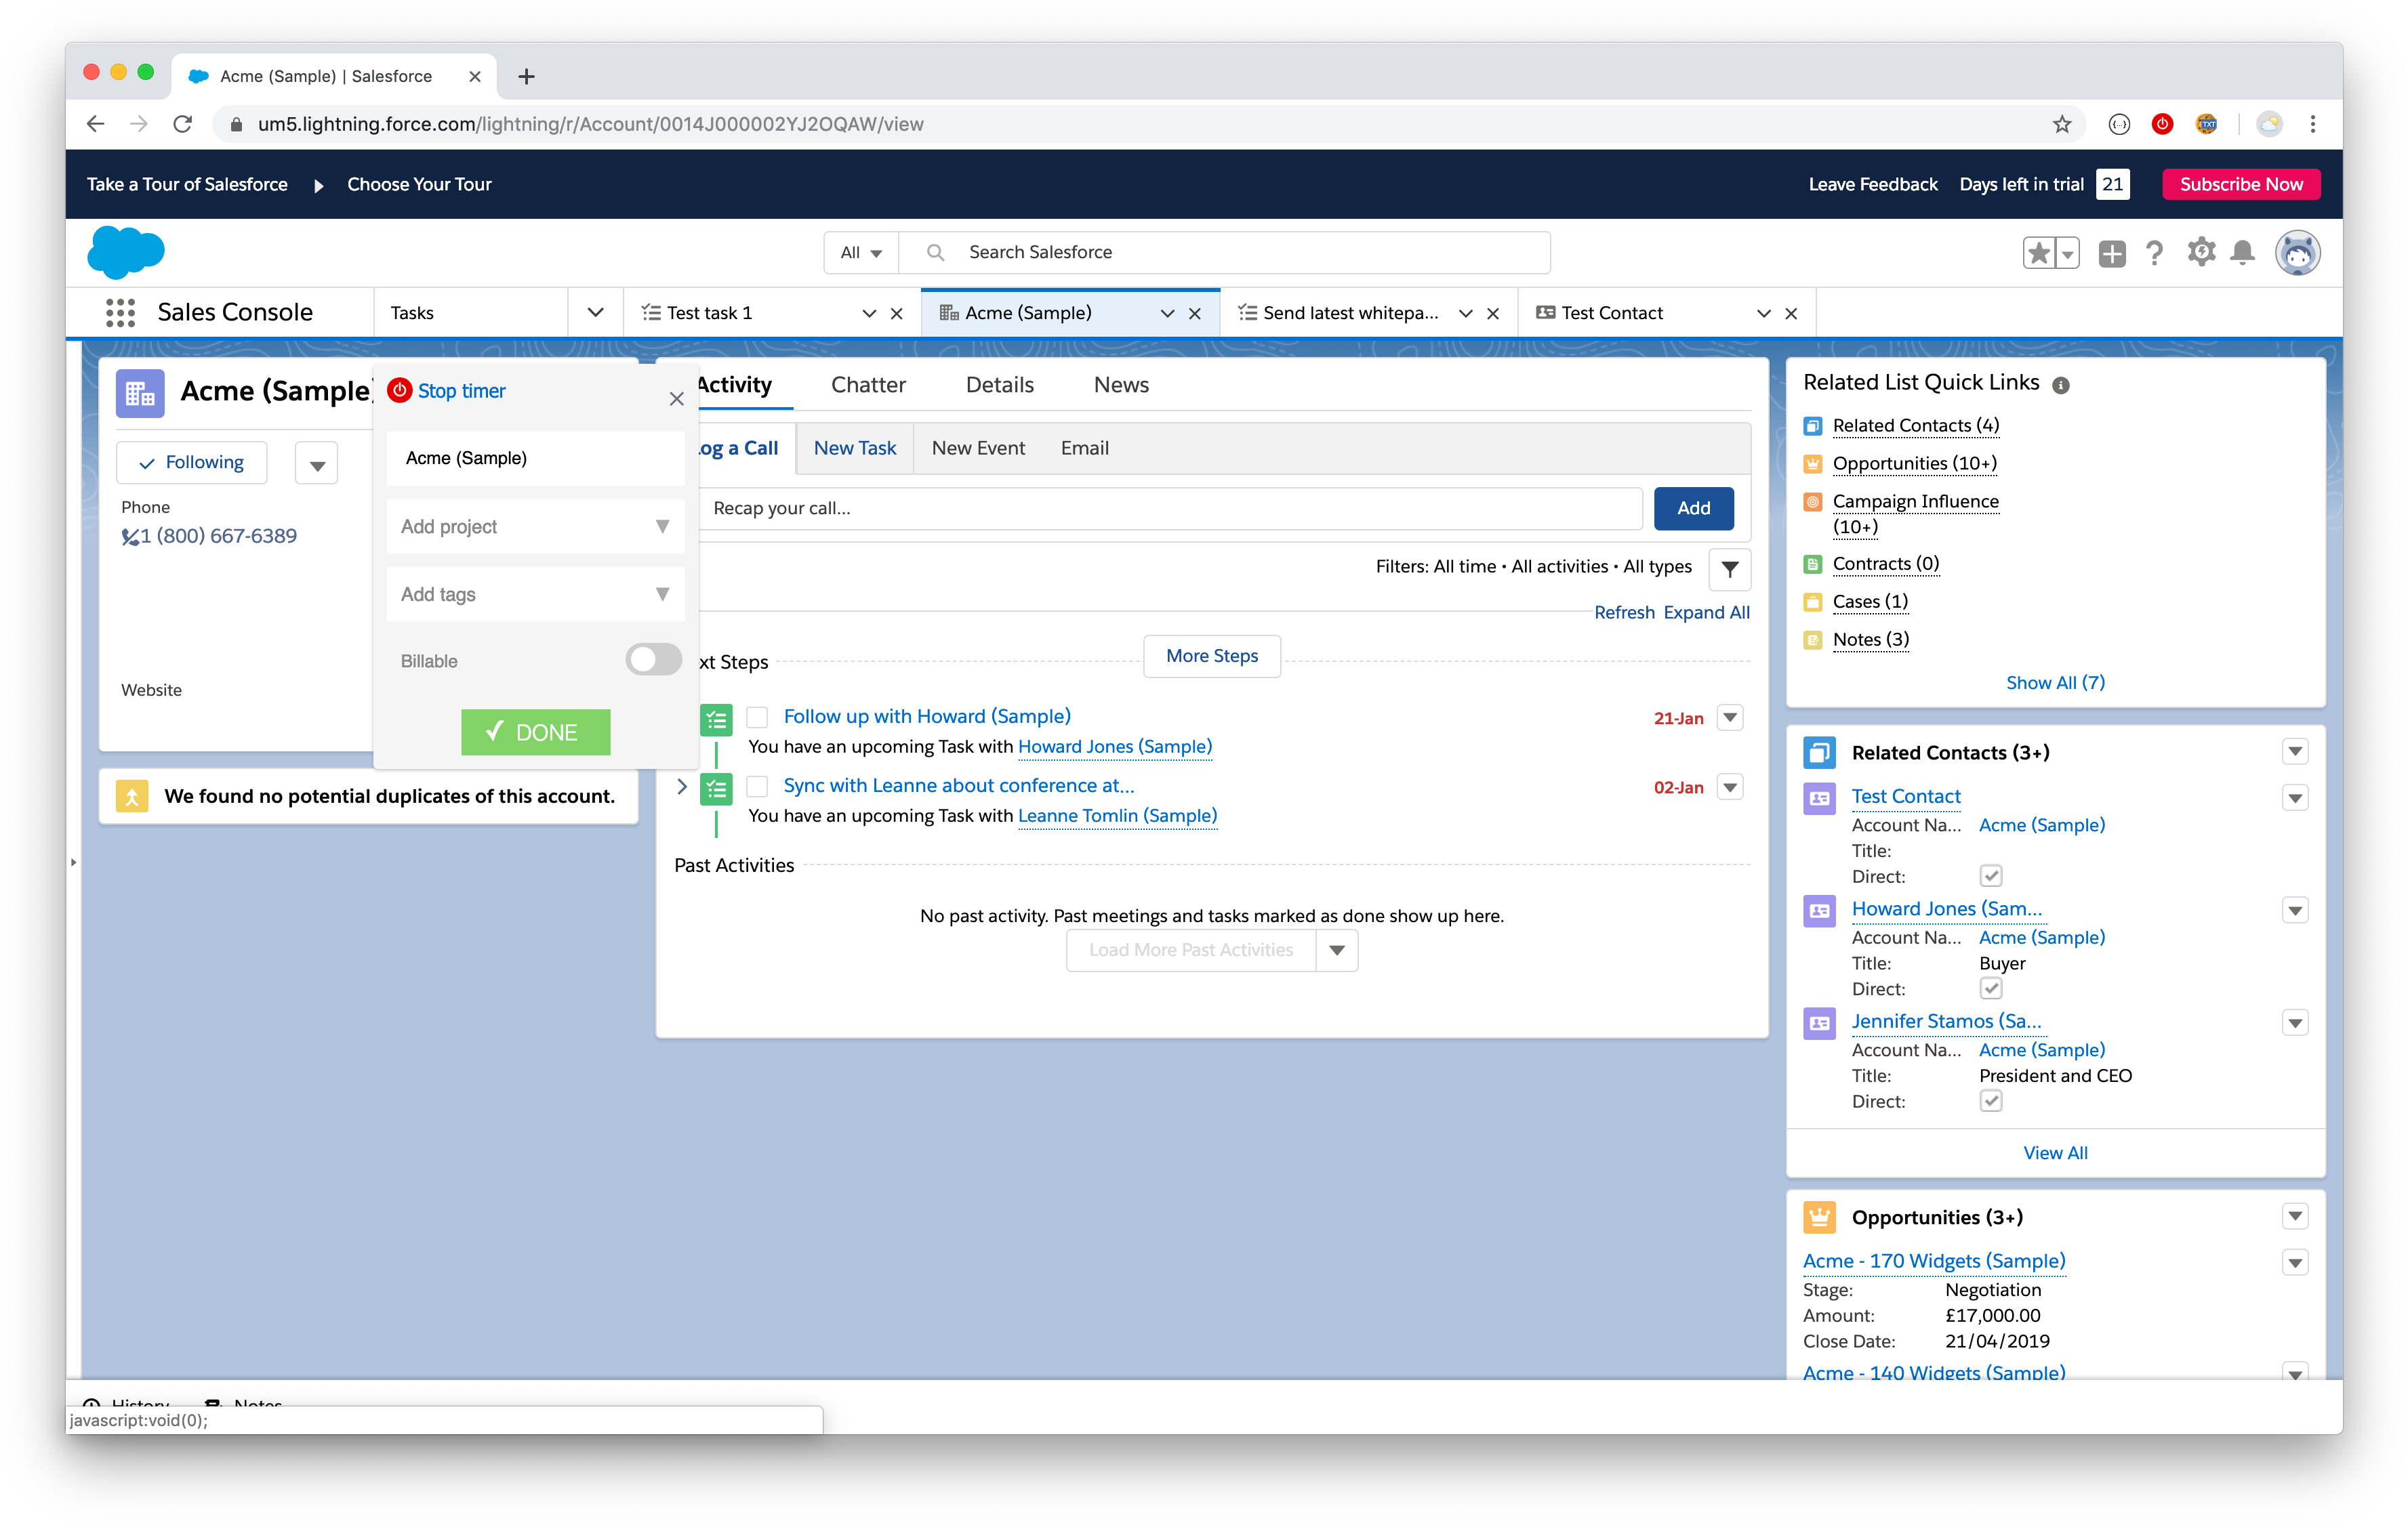This screenshot has width=2408, height=1525.
Task: Click the More Steps button
Action: 1211,656
